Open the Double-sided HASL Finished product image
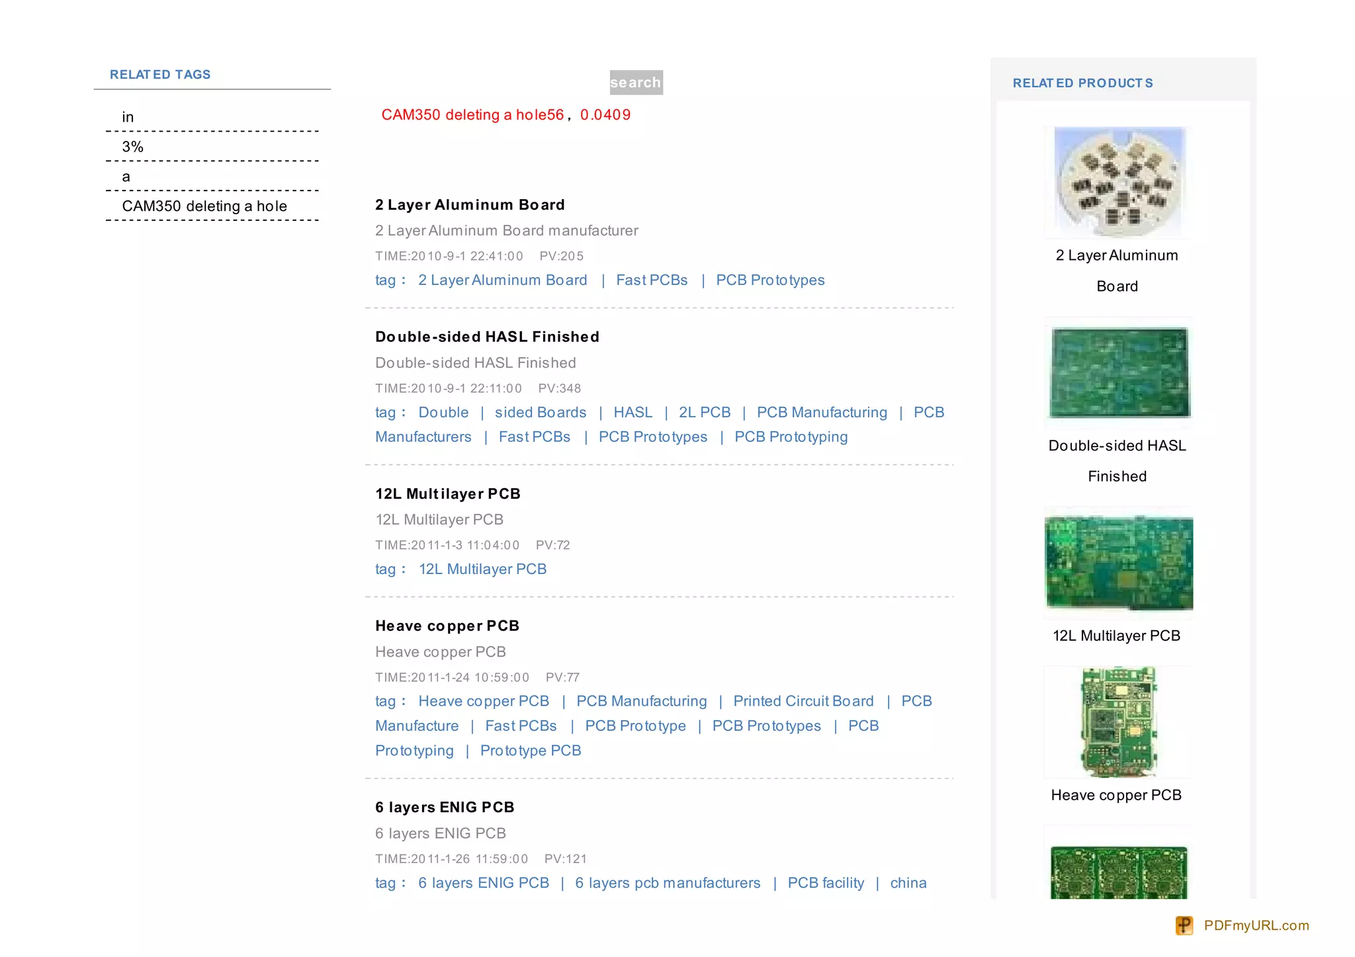The width and height of the screenshot is (1355, 957). (1119, 372)
